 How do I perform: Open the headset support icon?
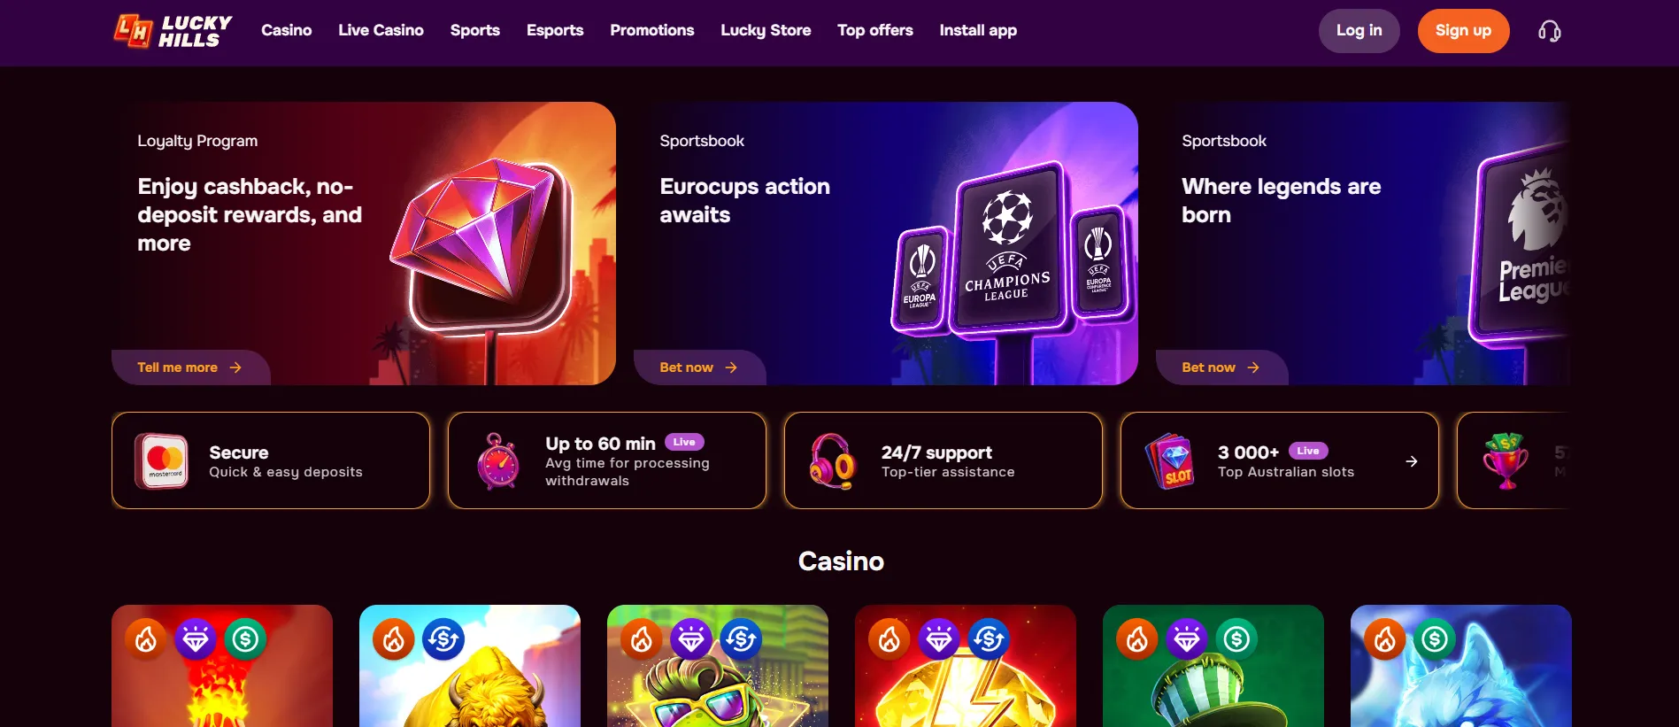click(x=1549, y=31)
